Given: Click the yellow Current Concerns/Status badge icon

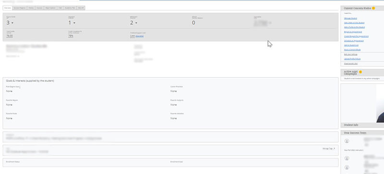Looking at the screenshot, I should [373, 8].
